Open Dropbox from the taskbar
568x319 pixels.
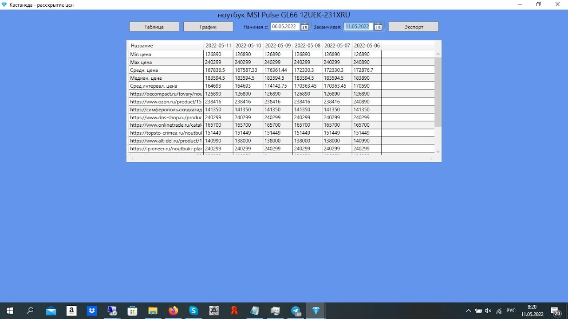tap(92, 311)
